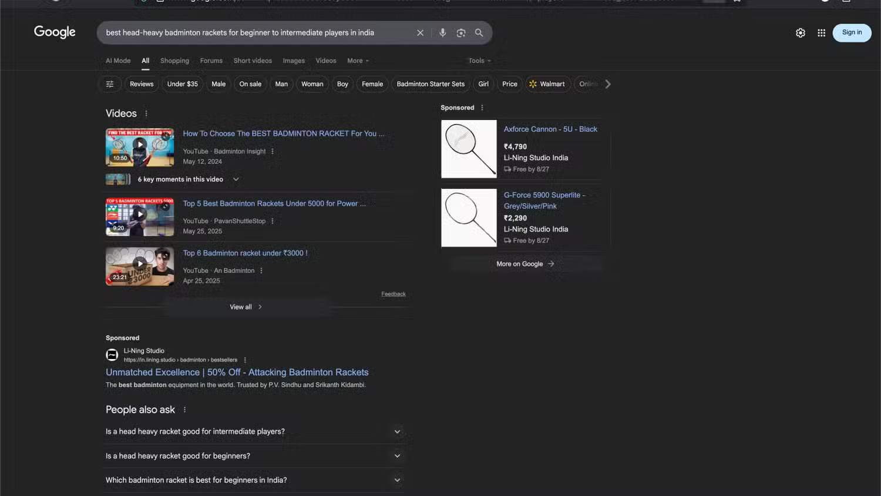Open the all-filters sliders icon before the chips

[109, 83]
